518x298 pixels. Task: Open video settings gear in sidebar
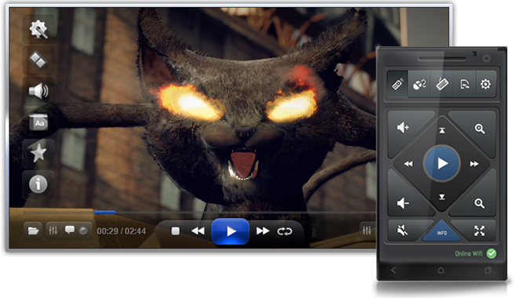(x=38, y=29)
